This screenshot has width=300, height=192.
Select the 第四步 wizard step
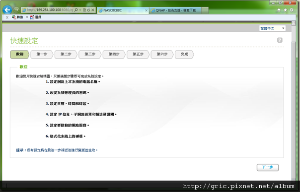pos(114,55)
